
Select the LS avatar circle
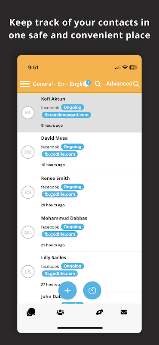28,272
